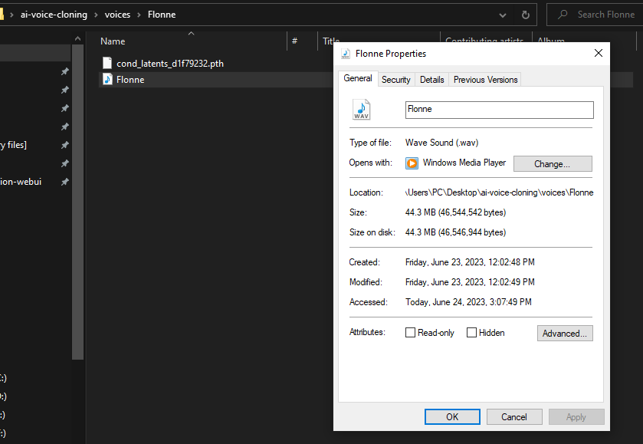This screenshot has height=444, width=643.
Task: Click the Size on disk value 46,546,944 bytes
Action: coord(455,232)
